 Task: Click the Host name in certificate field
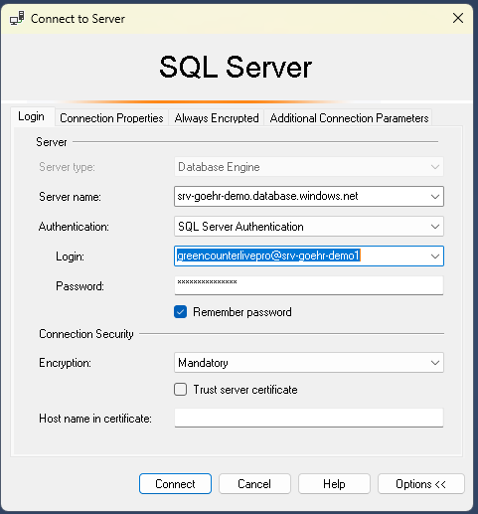pyautogui.click(x=309, y=418)
